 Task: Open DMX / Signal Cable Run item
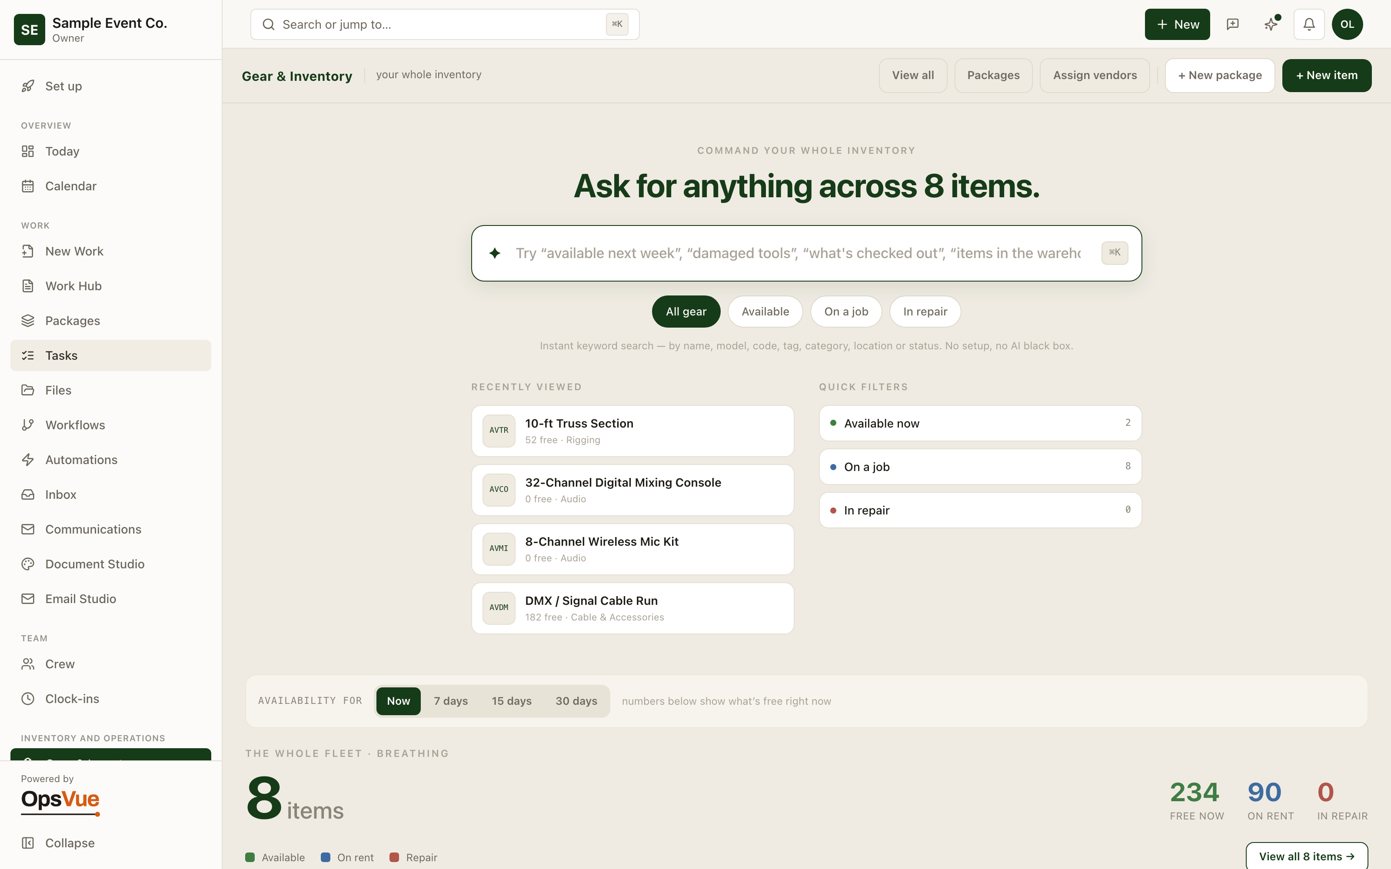(x=632, y=609)
